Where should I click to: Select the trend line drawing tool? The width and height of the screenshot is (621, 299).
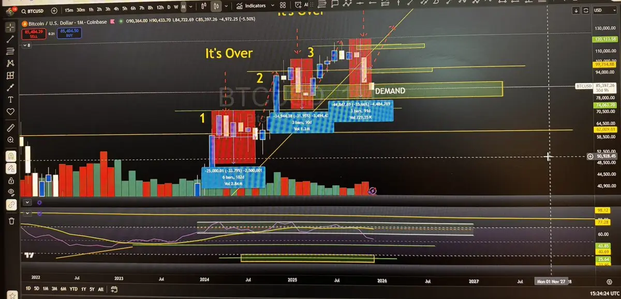click(x=10, y=39)
